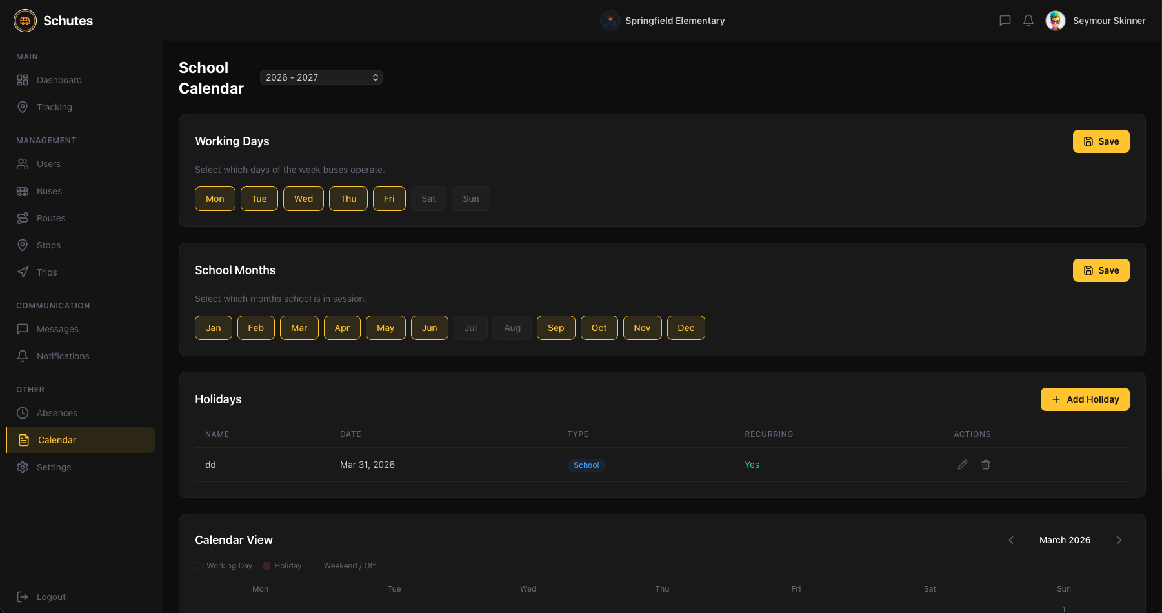This screenshot has height=613, width=1162.
Task: Click the Logout icon in the sidebar
Action: pos(23,597)
